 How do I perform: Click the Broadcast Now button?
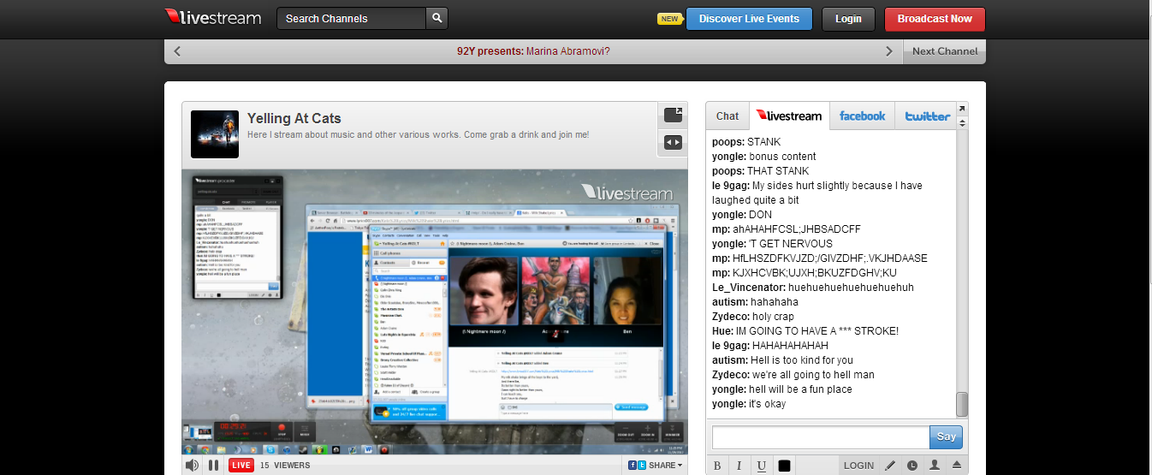pyautogui.click(x=935, y=19)
